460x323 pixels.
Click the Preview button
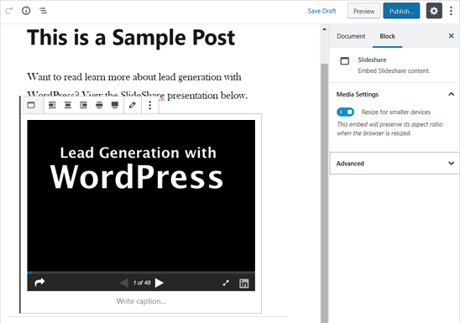coord(363,11)
